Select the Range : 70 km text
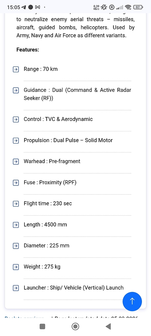151x336 pixels. point(41,69)
